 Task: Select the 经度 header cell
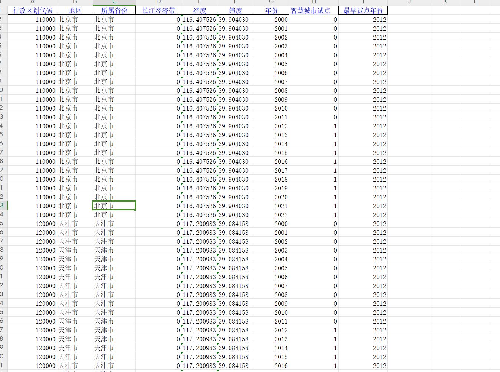199,10
